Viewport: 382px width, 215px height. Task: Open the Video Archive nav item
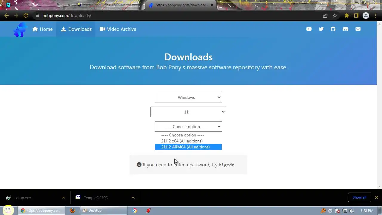click(118, 29)
